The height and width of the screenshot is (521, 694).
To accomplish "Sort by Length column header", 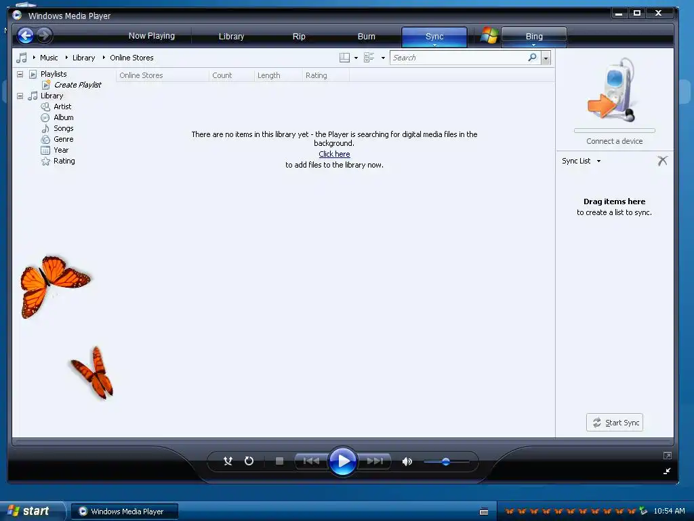I will (x=279, y=75).
